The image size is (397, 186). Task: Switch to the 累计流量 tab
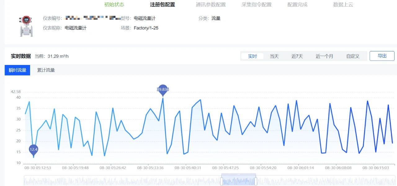46,70
